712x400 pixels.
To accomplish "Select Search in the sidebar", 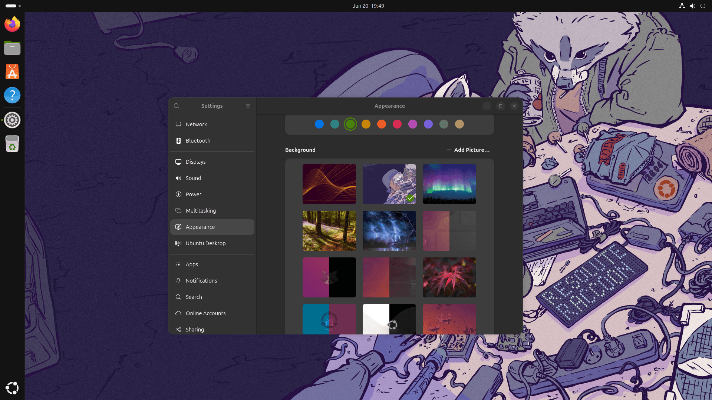I will tap(212, 297).
